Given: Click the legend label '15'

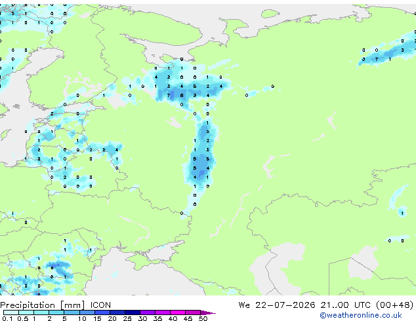Looking at the screenshot, I should point(97,318).
